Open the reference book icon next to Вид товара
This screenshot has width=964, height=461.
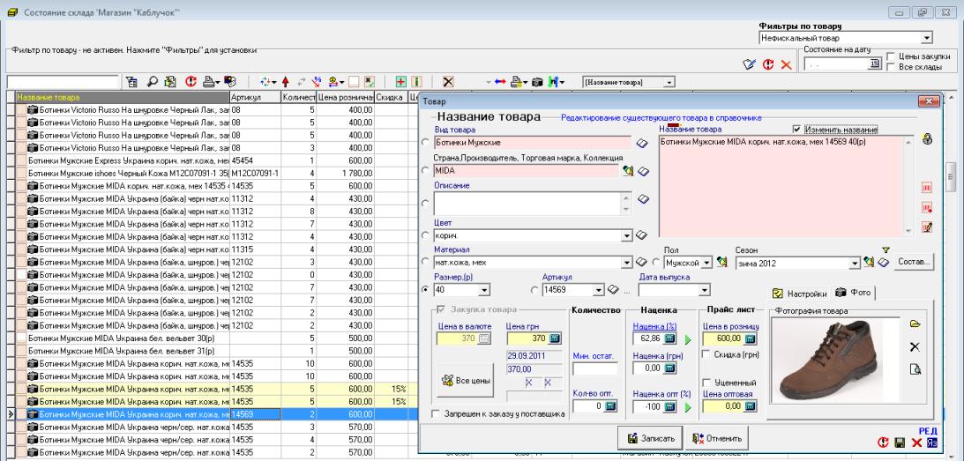click(643, 143)
